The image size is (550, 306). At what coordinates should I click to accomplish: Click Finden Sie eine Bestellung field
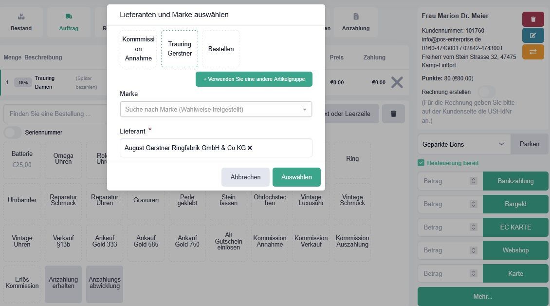point(55,114)
